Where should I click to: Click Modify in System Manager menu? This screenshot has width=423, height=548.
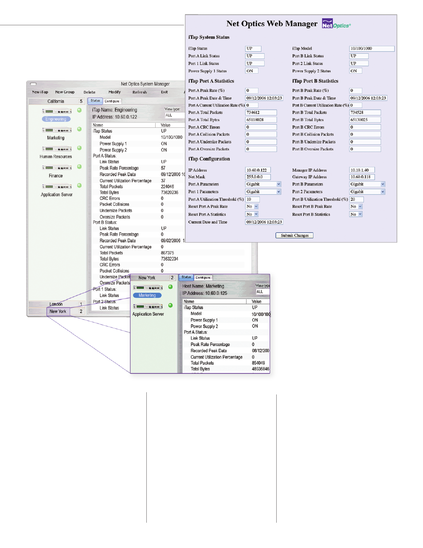coord(115,92)
